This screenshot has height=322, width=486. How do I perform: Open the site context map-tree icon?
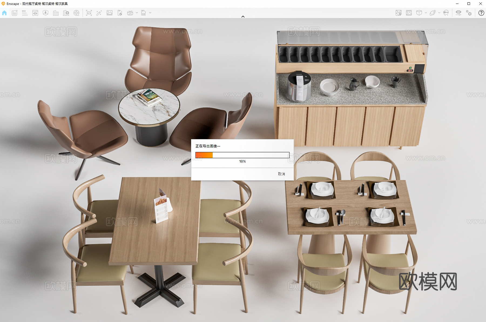click(45, 13)
